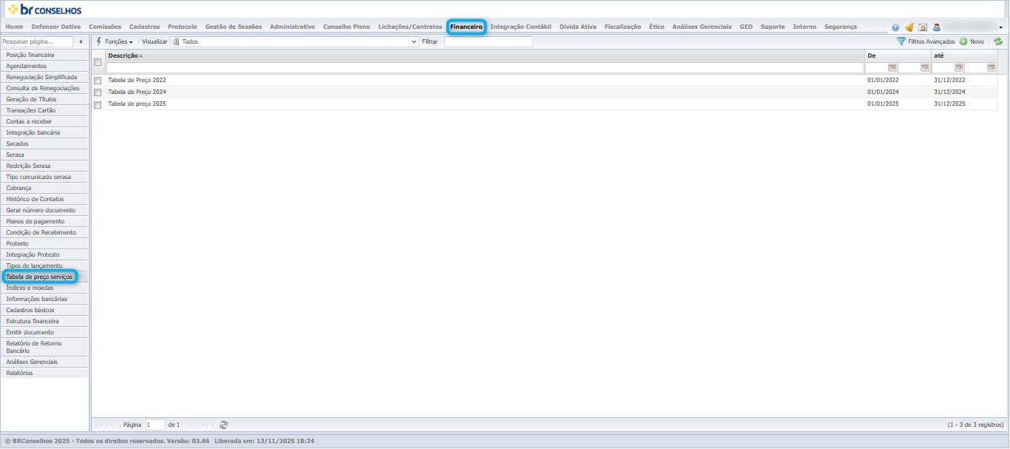The image size is (1010, 449).
Task: Click the 01/01/2022 start date cell
Action: [883, 80]
